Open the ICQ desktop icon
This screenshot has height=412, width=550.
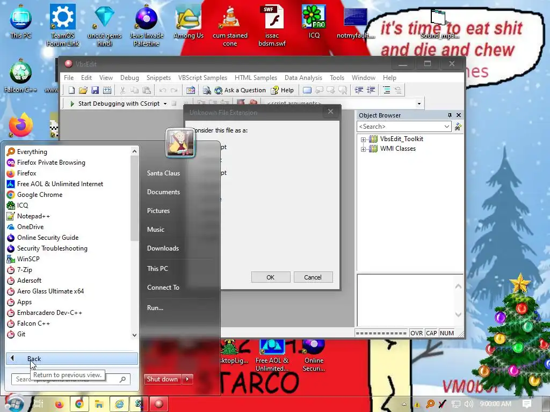pos(314,21)
